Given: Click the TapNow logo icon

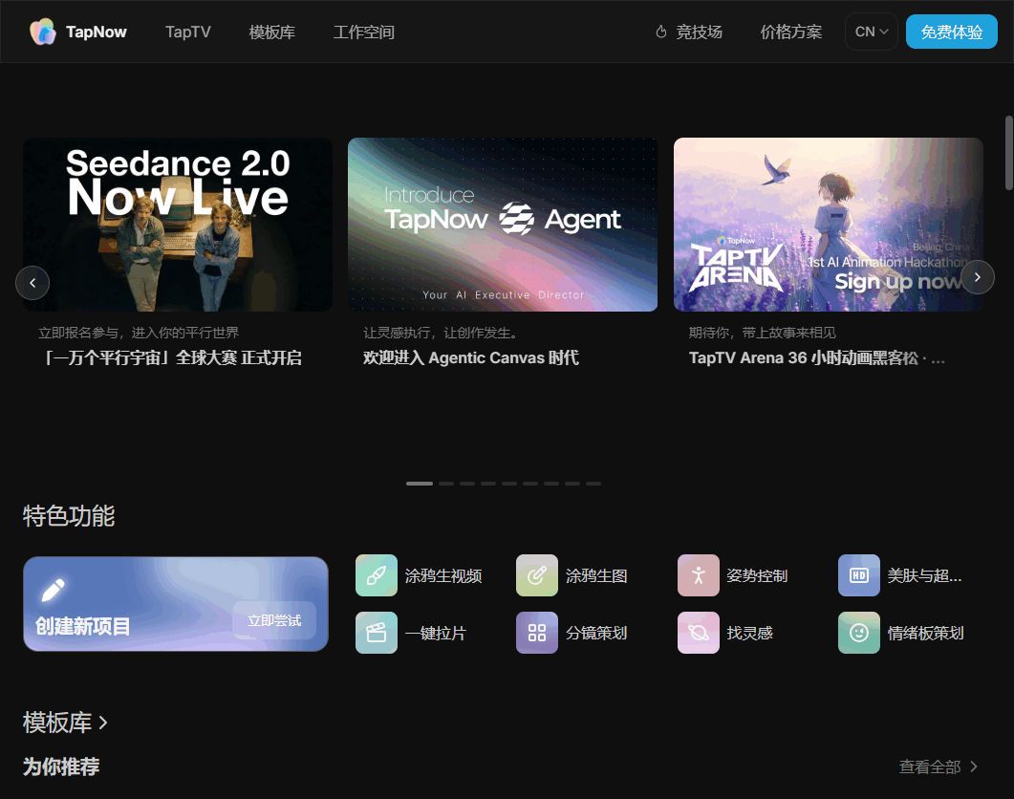Looking at the screenshot, I should pyautogui.click(x=43, y=32).
